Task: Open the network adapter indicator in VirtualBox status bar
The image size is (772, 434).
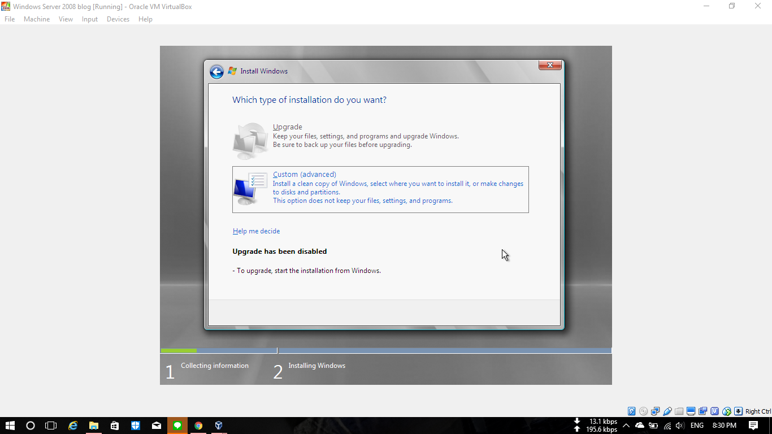Action: [656, 411]
